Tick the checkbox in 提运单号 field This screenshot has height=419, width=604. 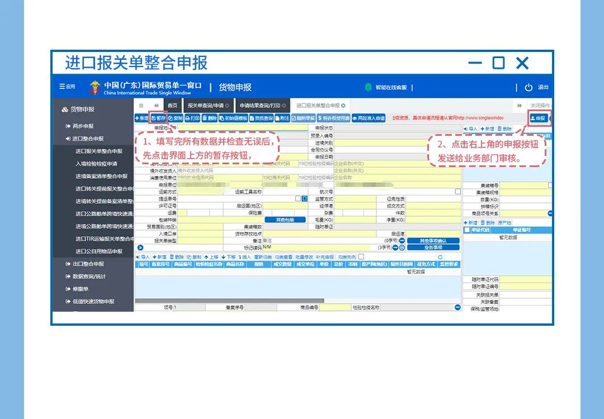(298, 198)
